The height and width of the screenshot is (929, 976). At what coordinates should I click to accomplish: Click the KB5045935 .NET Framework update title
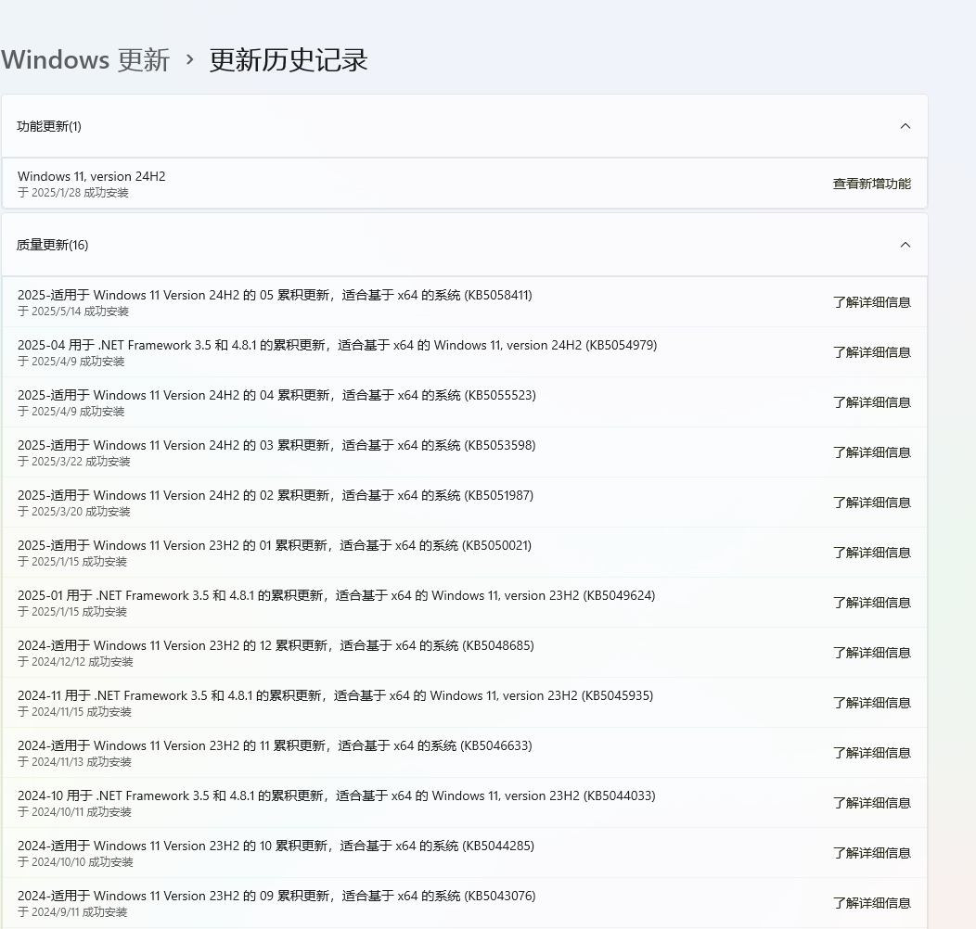[x=336, y=695]
